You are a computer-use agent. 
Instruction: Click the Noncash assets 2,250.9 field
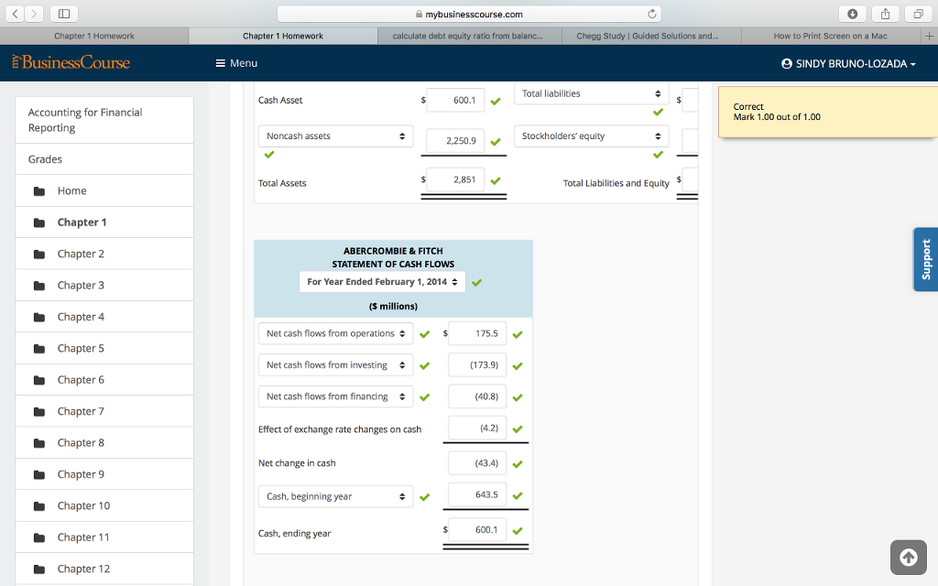[455, 141]
